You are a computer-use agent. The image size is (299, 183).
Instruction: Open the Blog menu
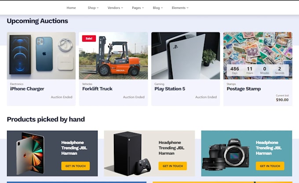[158, 8]
